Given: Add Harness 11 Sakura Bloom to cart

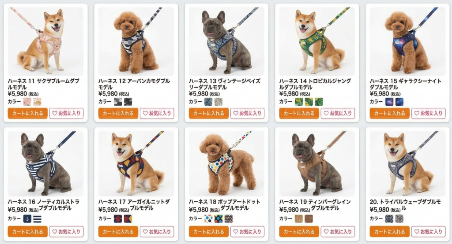Looking at the screenshot, I should pos(28,113).
